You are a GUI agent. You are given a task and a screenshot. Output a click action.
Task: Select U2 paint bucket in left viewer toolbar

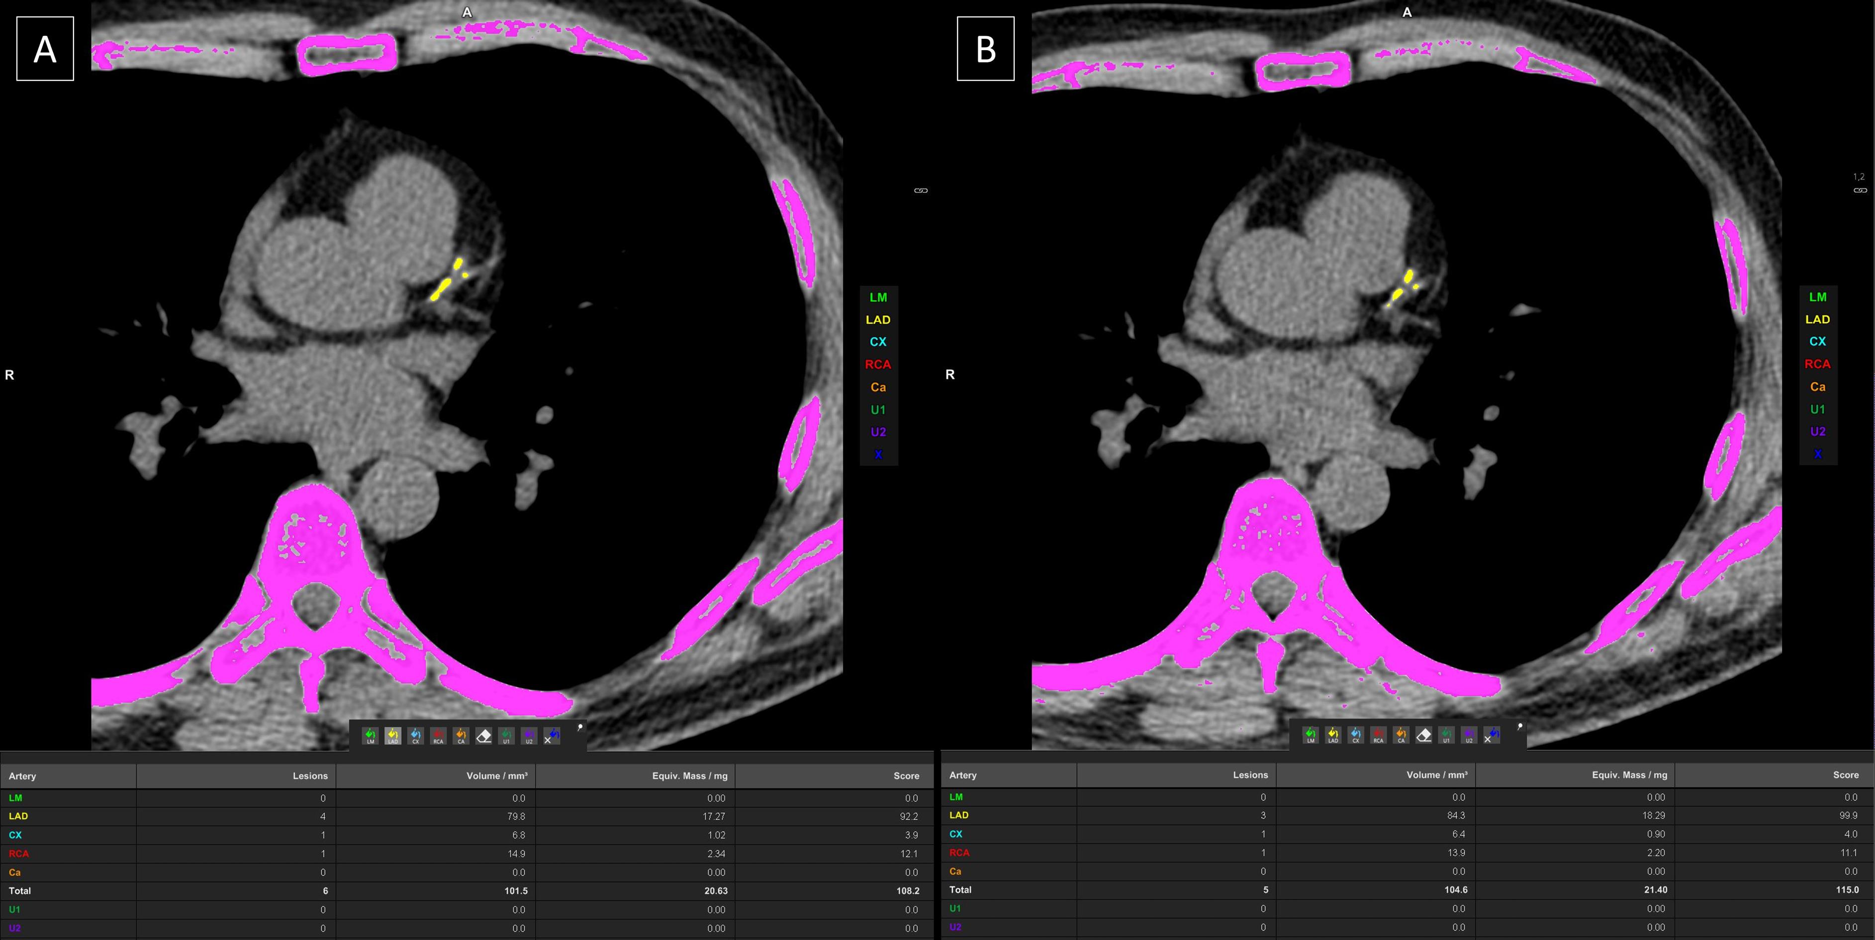[529, 736]
